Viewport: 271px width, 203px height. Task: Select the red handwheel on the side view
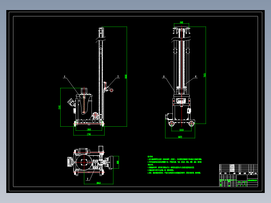point(112,90)
